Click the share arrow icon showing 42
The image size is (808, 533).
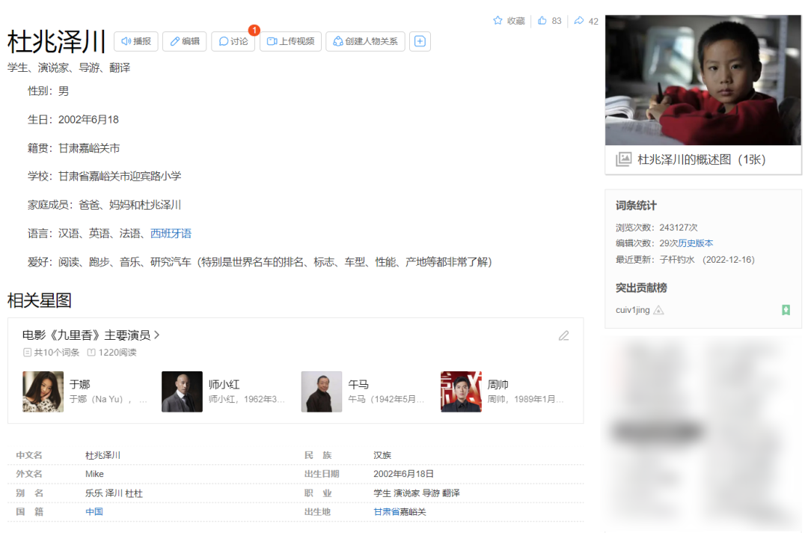pos(578,21)
